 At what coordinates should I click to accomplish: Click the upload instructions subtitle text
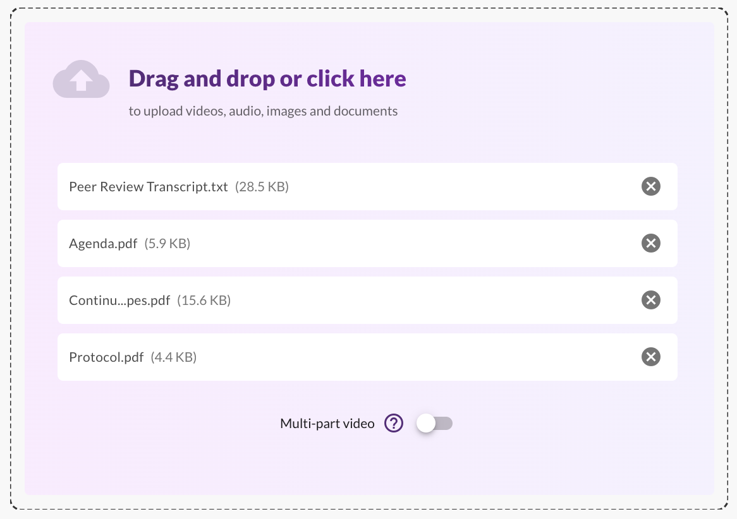pos(263,110)
